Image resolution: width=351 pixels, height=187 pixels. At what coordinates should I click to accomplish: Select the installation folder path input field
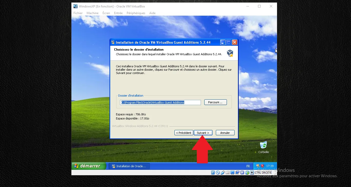click(160, 102)
